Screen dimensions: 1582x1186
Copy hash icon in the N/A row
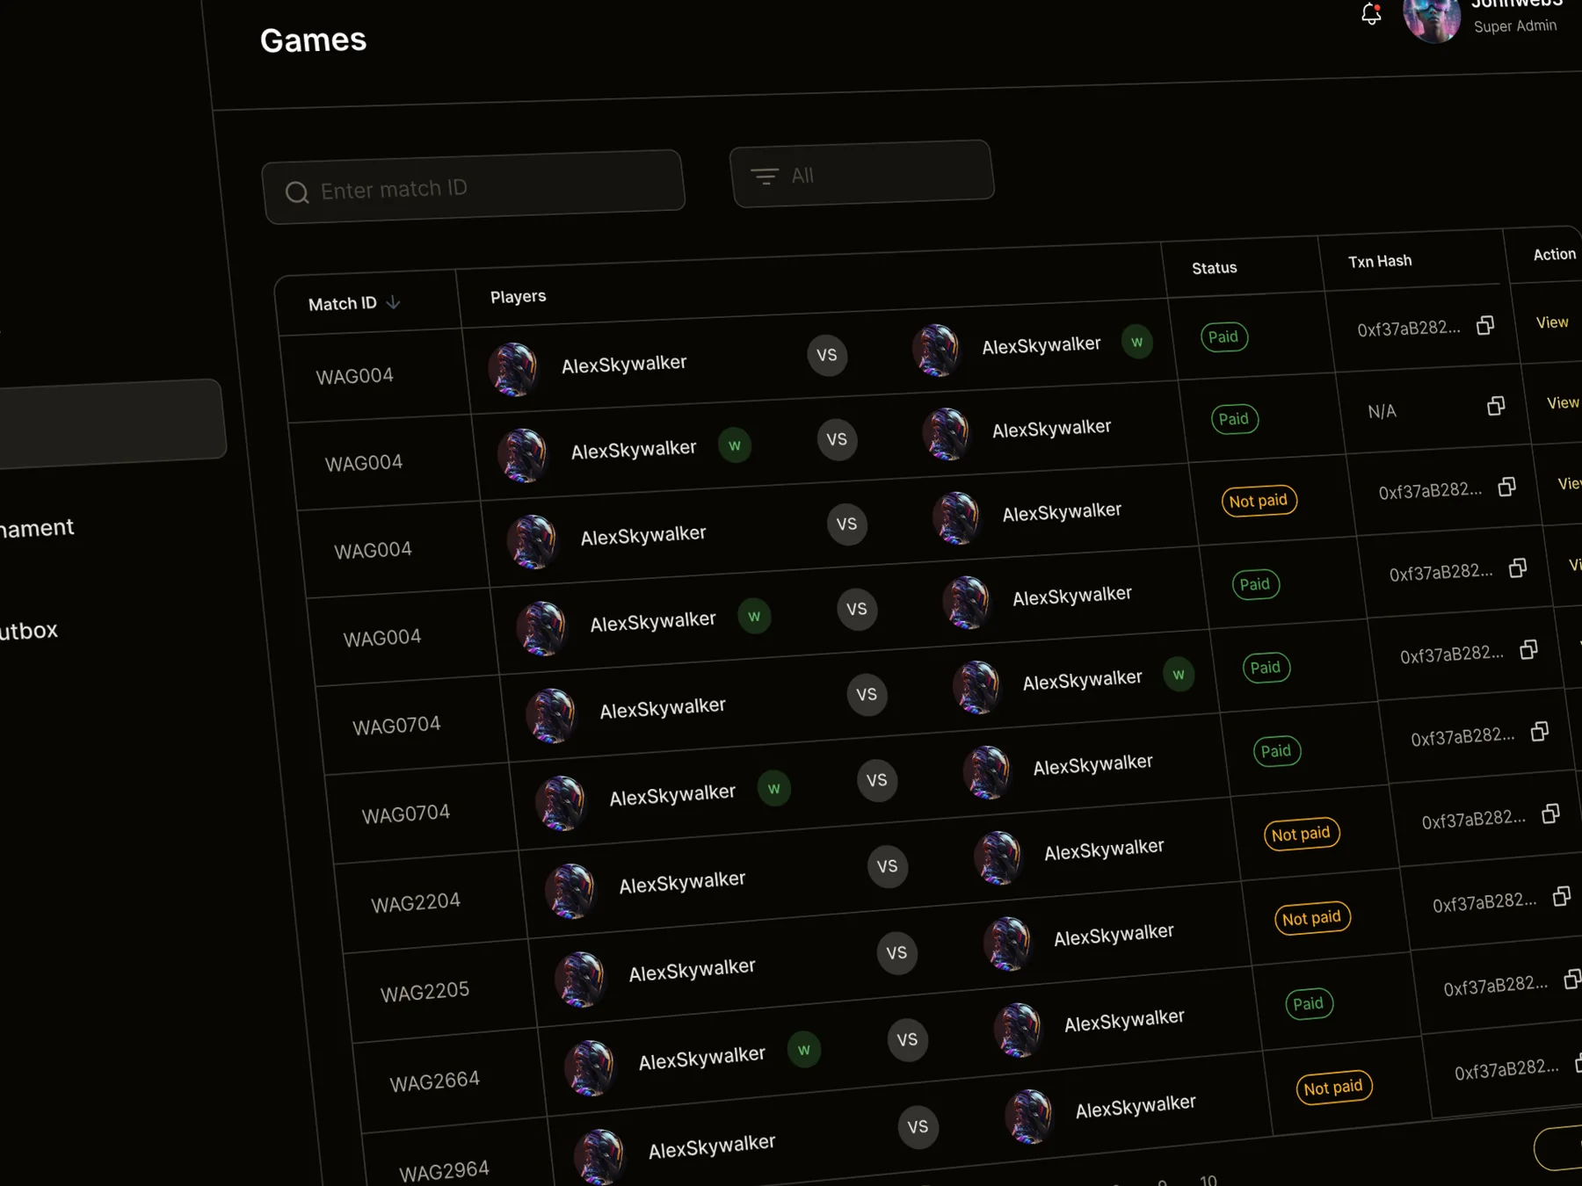(x=1496, y=406)
